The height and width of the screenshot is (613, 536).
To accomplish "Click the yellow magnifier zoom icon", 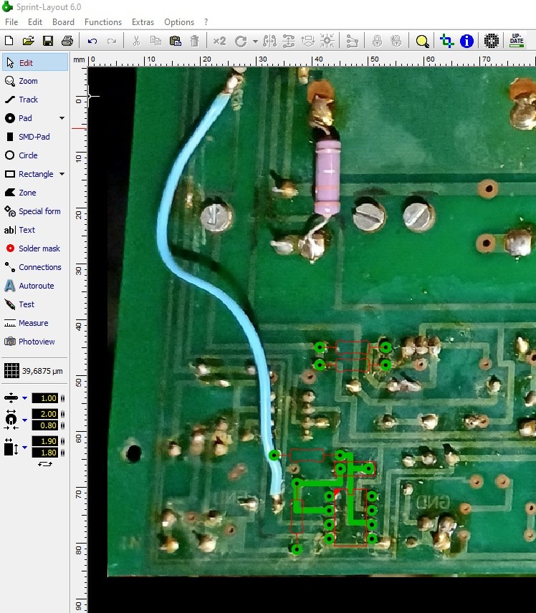I will [x=423, y=41].
